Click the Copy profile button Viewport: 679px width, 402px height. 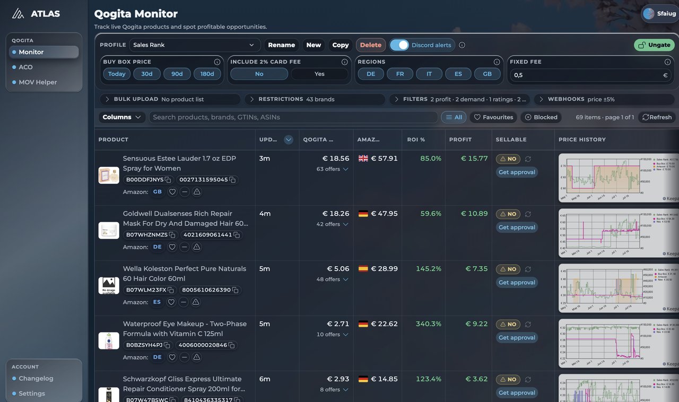341,45
